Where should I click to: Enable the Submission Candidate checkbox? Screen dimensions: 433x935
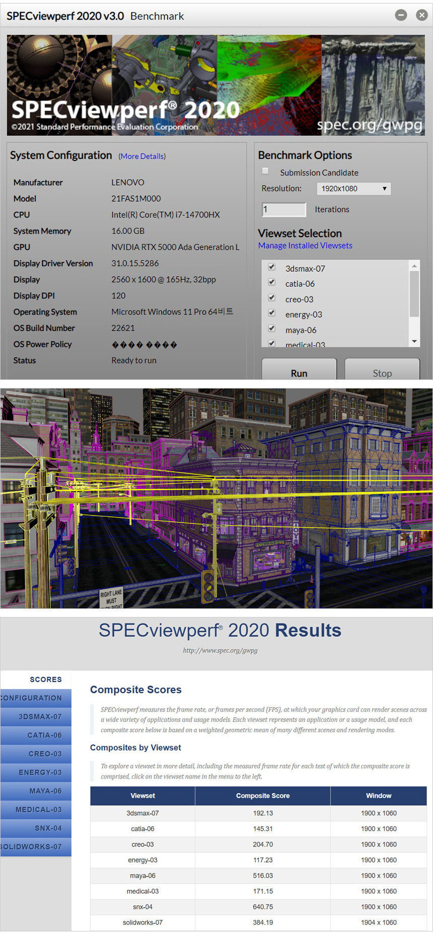(x=265, y=171)
